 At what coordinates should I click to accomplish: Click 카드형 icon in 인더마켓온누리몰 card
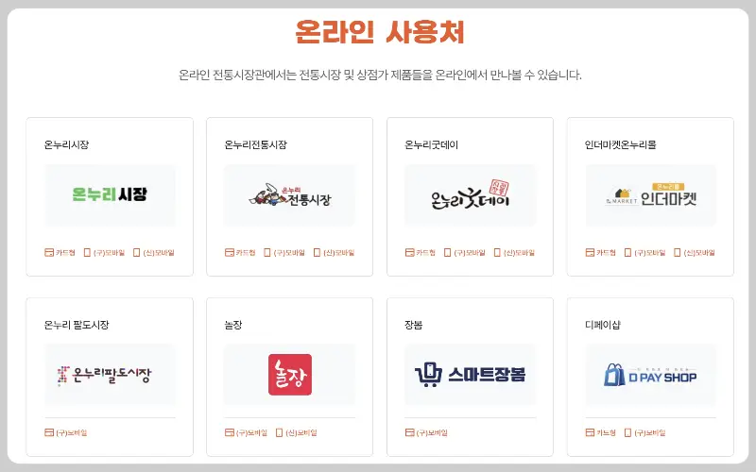(x=590, y=252)
